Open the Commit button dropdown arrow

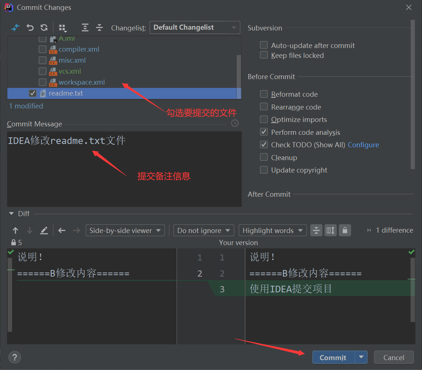coord(361,357)
